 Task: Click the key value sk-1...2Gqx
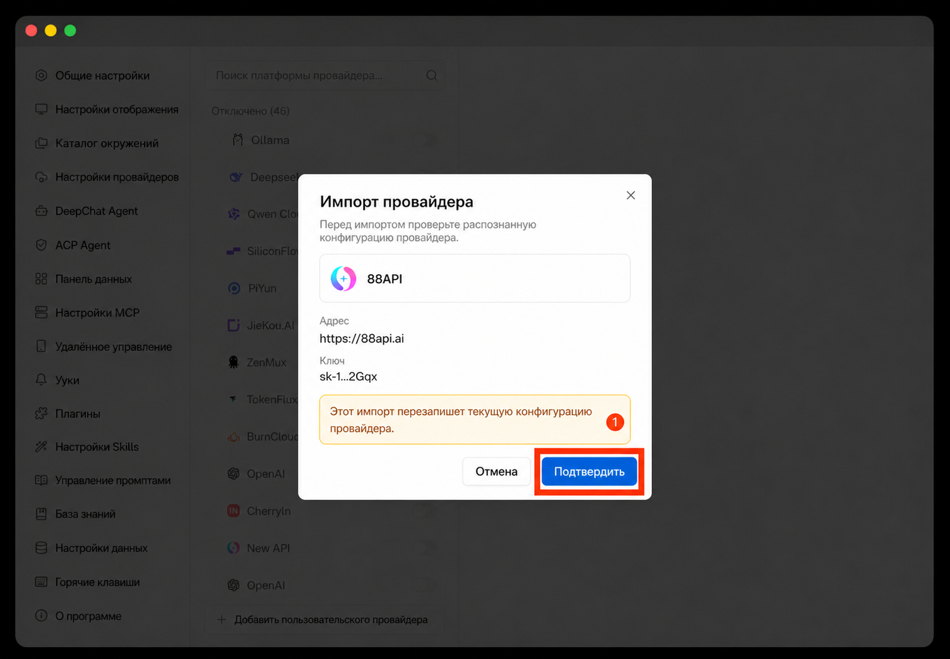[x=348, y=376]
